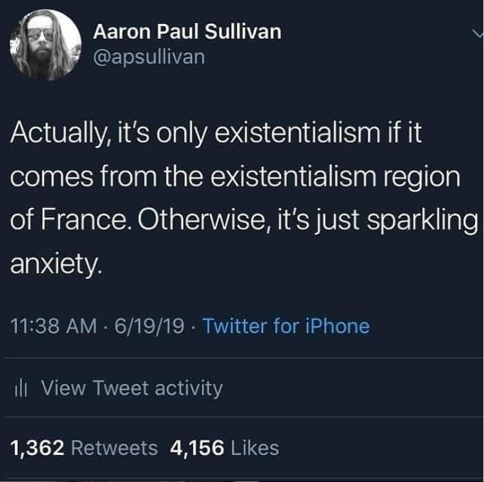Open Aaron Paul Sullivan's profile picture
This screenshot has width=484, height=482.
(46, 45)
